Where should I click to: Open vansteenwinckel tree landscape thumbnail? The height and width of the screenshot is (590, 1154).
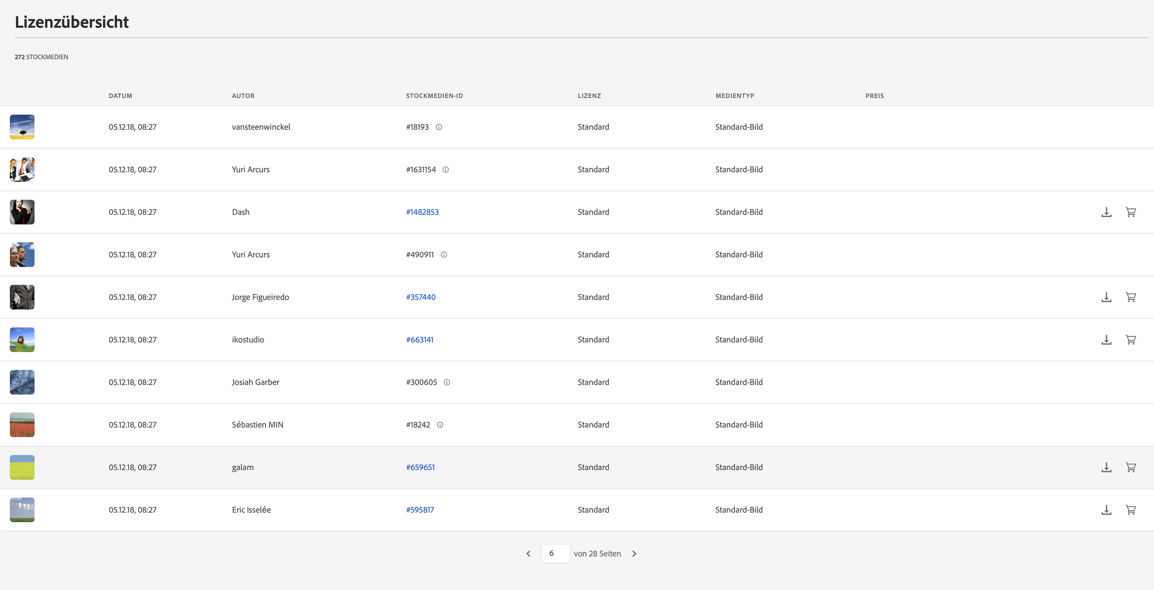22,127
